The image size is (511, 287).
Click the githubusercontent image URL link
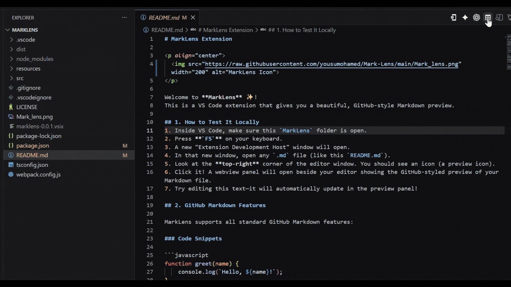(x=331, y=64)
